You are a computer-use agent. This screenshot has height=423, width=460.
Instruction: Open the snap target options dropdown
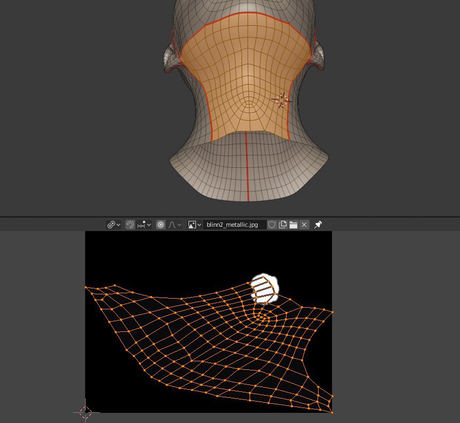[144, 225]
